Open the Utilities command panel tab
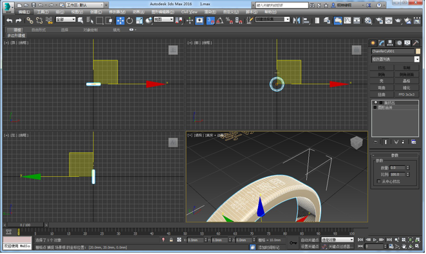426x254 pixels. coord(416,43)
